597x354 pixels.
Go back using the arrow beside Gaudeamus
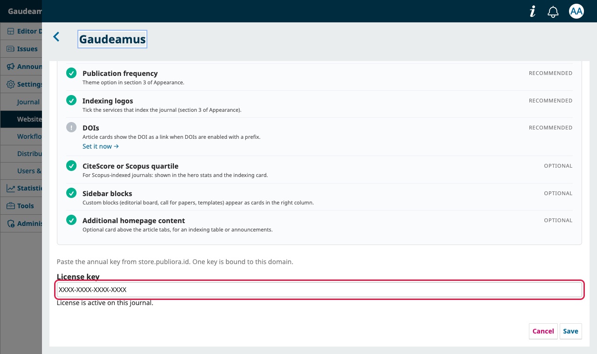[x=56, y=37]
